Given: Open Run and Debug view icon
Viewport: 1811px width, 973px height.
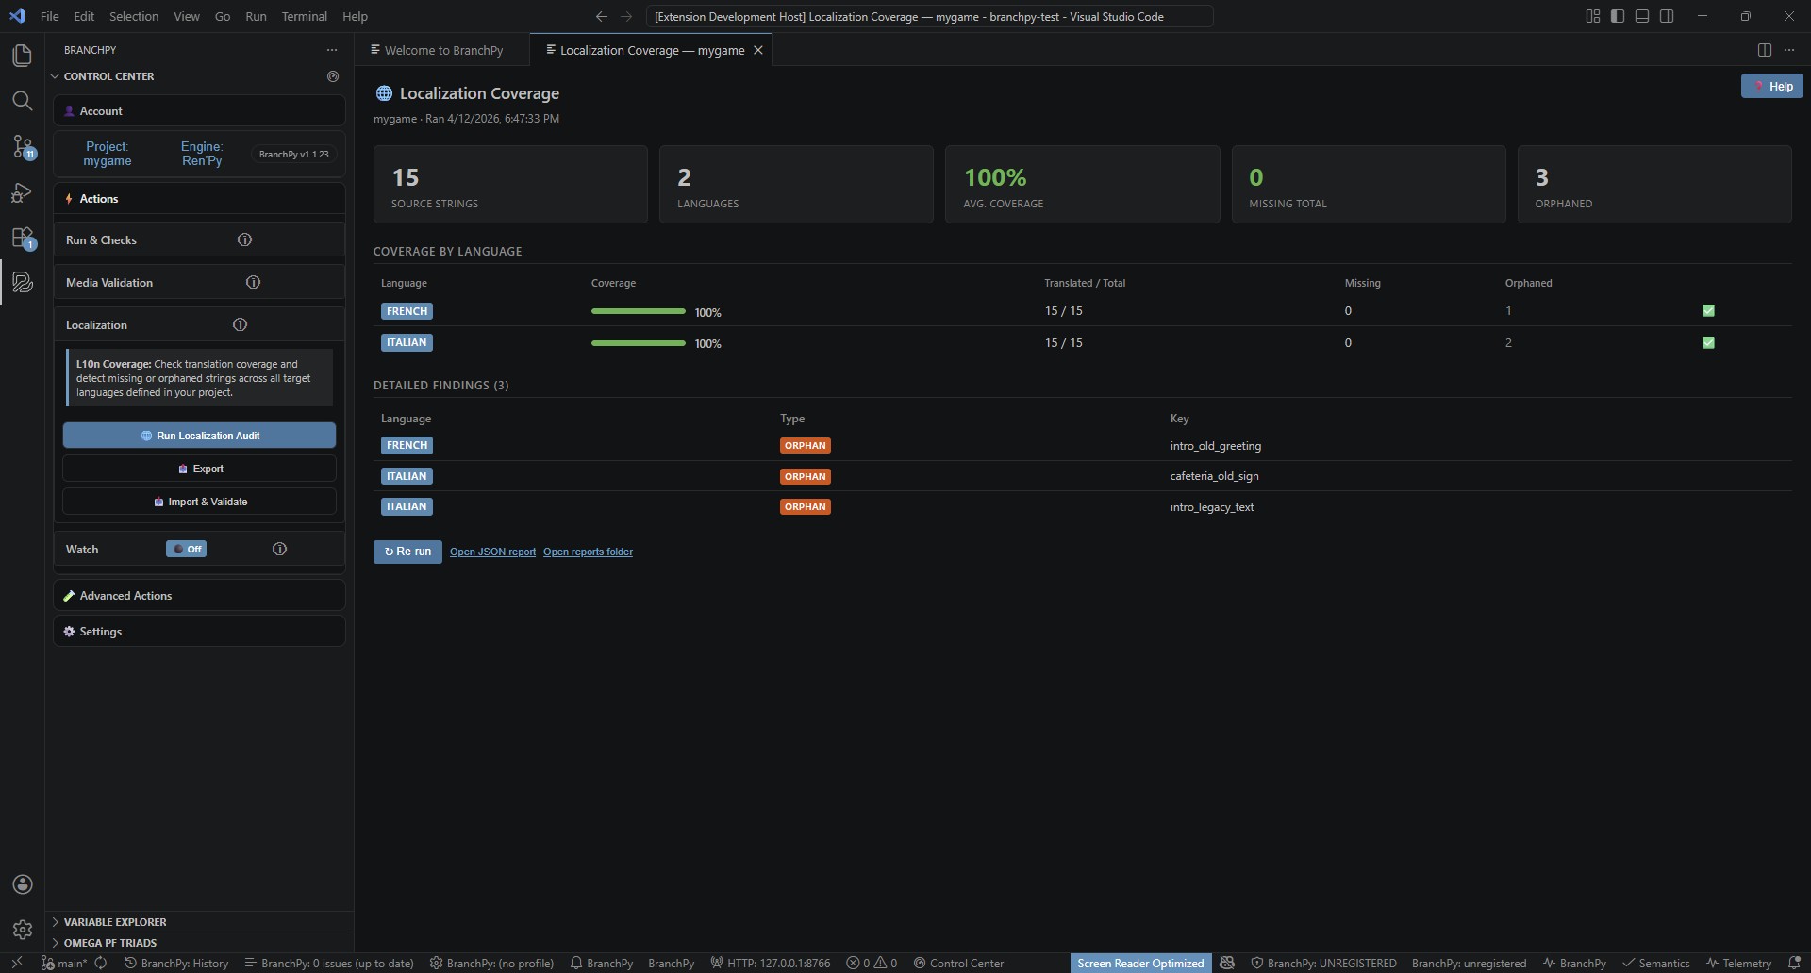Looking at the screenshot, I should tap(22, 192).
